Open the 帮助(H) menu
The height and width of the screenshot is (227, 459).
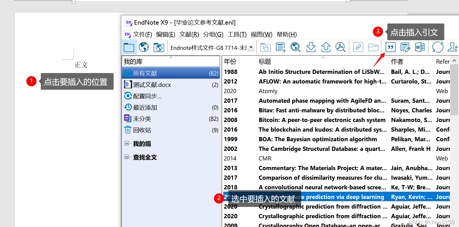point(286,35)
